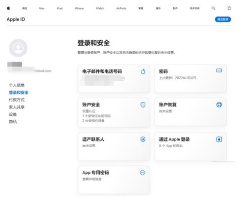Click the diamond icon on the App 专用密码 card
238x197 pixels.
[x=143, y=172]
